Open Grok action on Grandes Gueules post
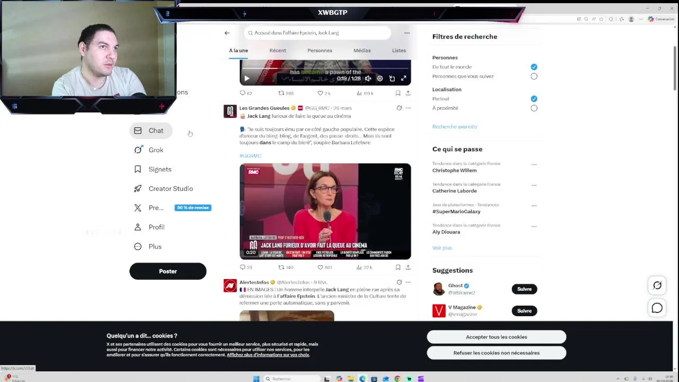Screen dimensions: 679x382 click(x=399, y=108)
